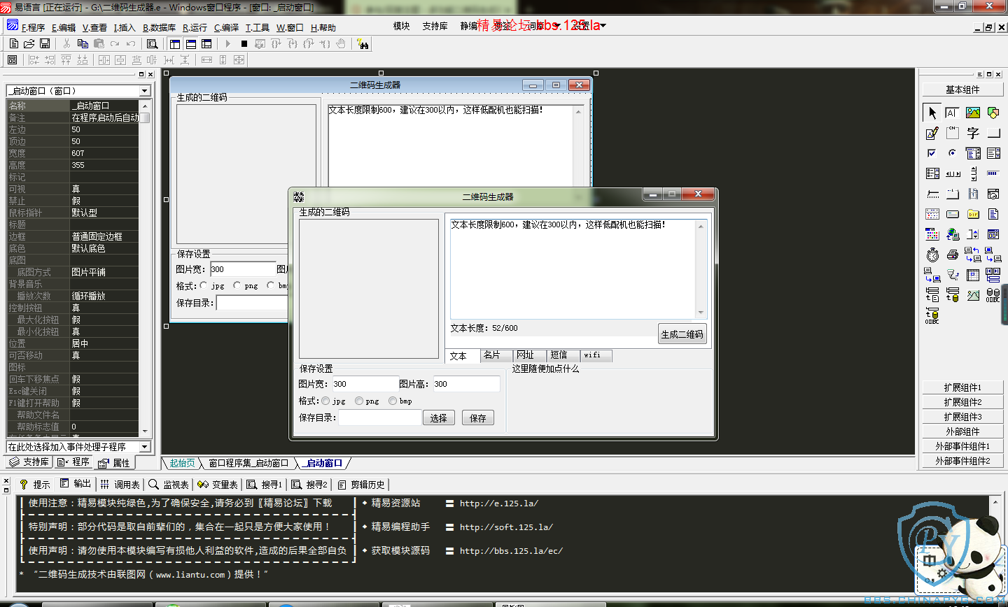This screenshot has height=607, width=1008.
Task: Open the F.程序 menu
Action: coord(33,28)
